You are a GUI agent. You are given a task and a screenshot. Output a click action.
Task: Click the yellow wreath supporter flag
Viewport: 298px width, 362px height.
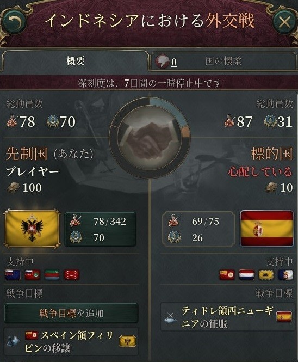click(266, 275)
